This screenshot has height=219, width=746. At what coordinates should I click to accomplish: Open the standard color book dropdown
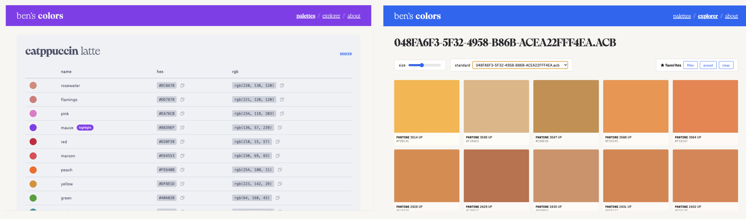pyautogui.click(x=520, y=65)
